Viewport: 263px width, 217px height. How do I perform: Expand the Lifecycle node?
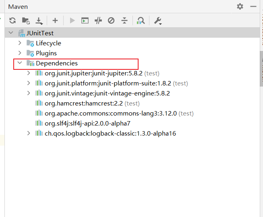pos(20,43)
